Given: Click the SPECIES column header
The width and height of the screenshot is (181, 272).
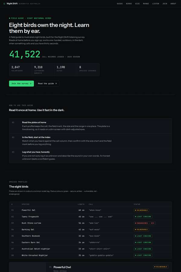Looking at the screenshot, I should point(25,204).
